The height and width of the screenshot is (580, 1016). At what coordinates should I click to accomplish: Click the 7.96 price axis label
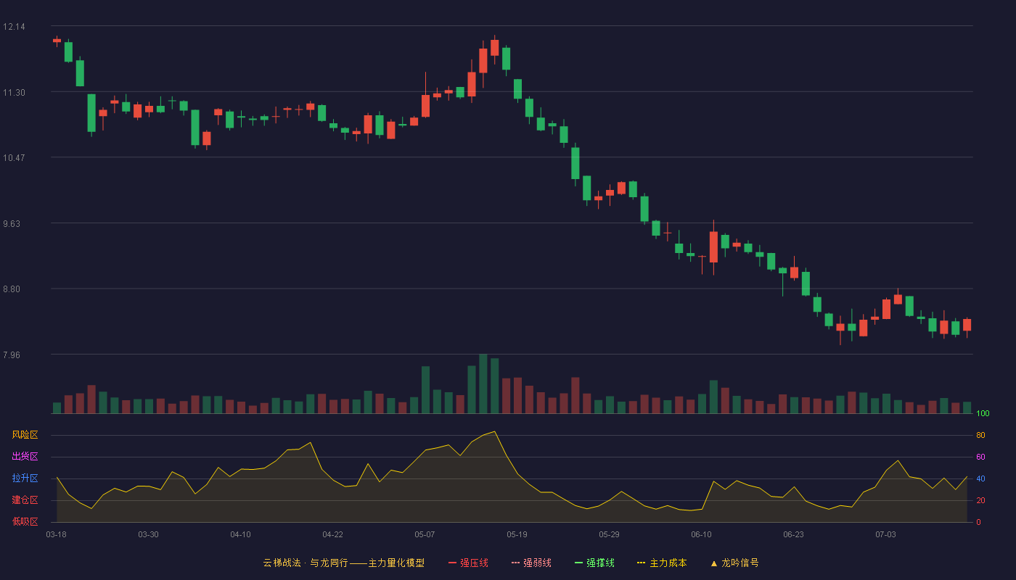click(12, 355)
